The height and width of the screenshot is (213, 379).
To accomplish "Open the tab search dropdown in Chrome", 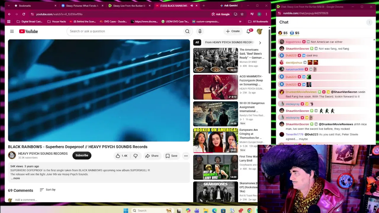I will [x=9, y=6].
